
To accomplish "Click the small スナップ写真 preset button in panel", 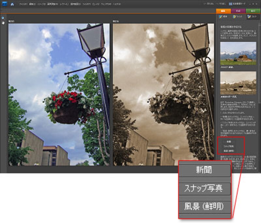I will click(x=228, y=146).
